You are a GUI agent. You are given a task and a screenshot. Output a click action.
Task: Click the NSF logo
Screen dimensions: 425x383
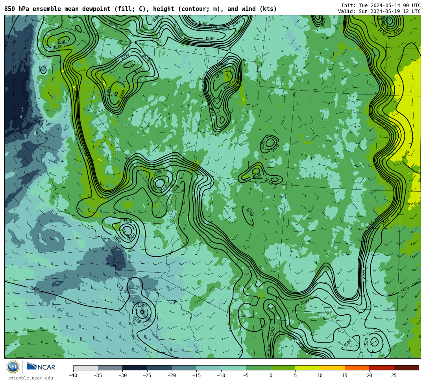pyautogui.click(x=13, y=367)
